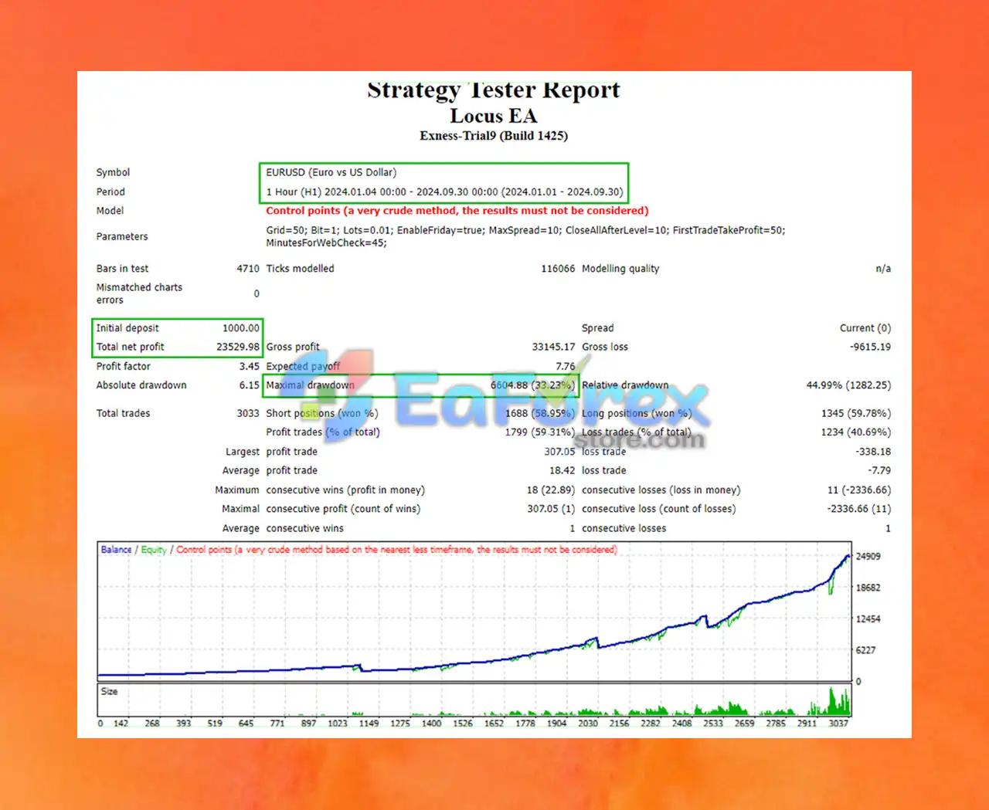Click the Loss trades value 1234 (40.69%)
Image resolution: width=989 pixels, height=810 pixels.
click(x=856, y=432)
